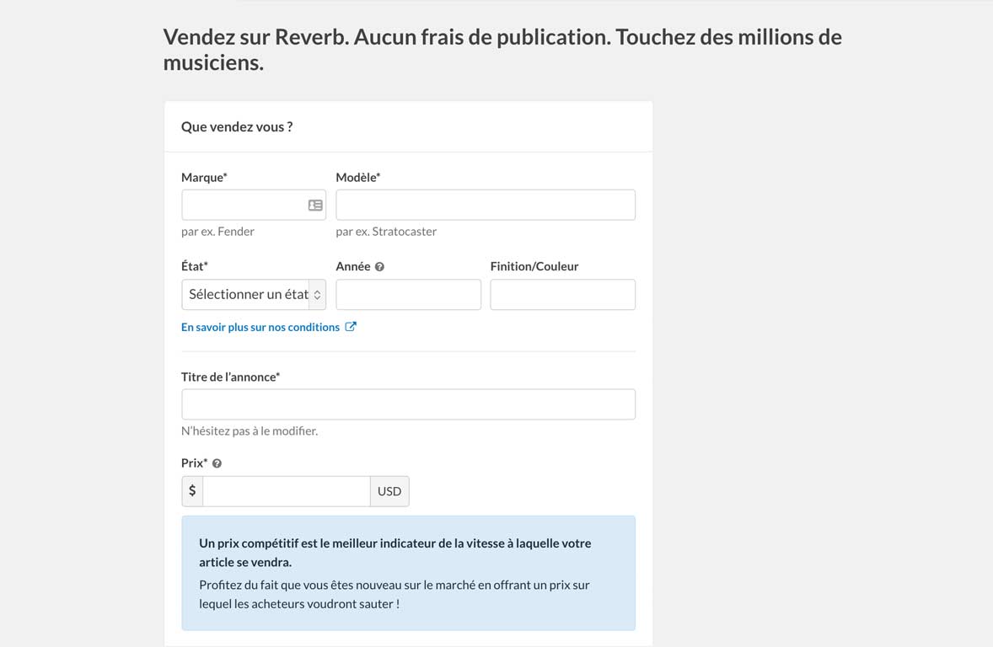This screenshot has width=993, height=647.
Task: Click the "Que vendez vous ?" section header
Action: (237, 127)
